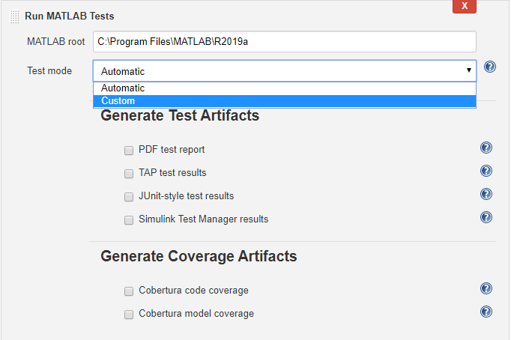Open help for Cobertura code coverage

point(486,289)
